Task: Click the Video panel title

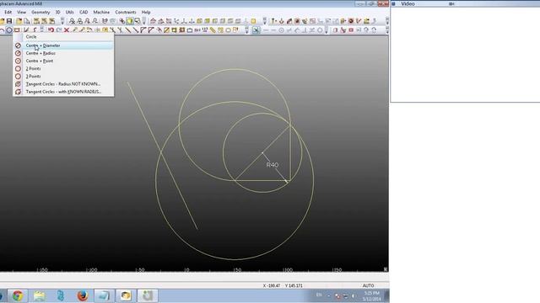Action: pos(408,3)
